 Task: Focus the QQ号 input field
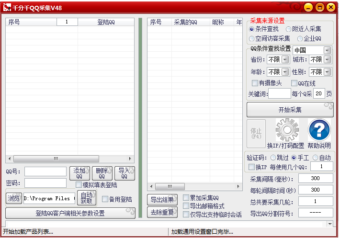tap(45, 171)
